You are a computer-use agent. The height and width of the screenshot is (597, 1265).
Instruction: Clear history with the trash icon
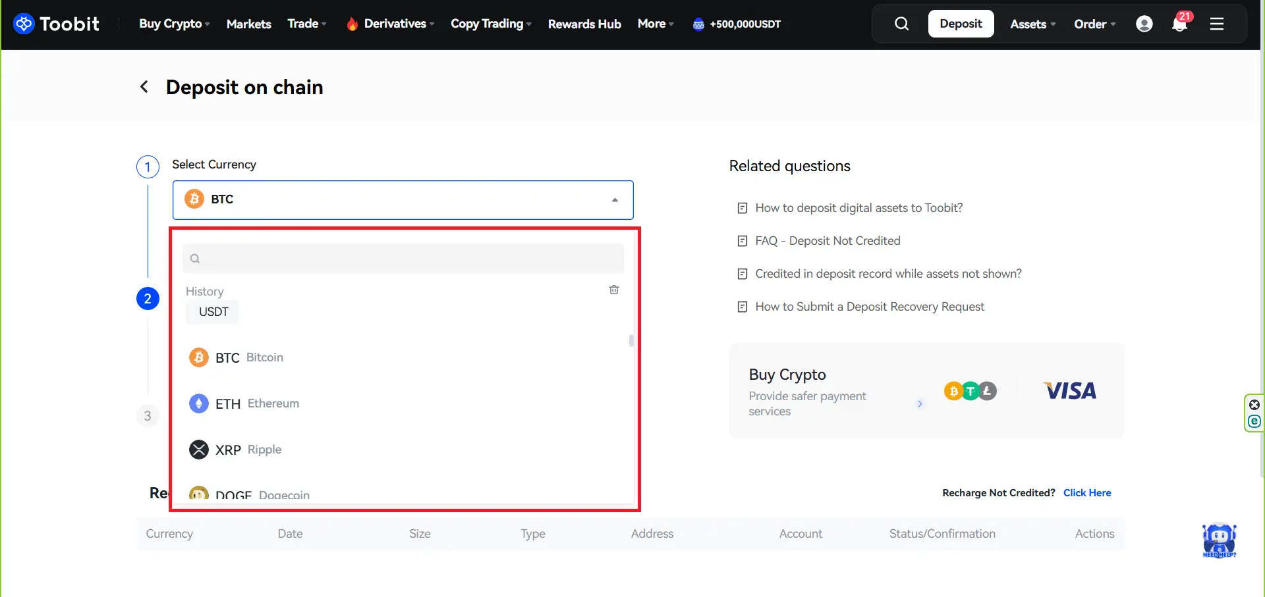coord(614,290)
